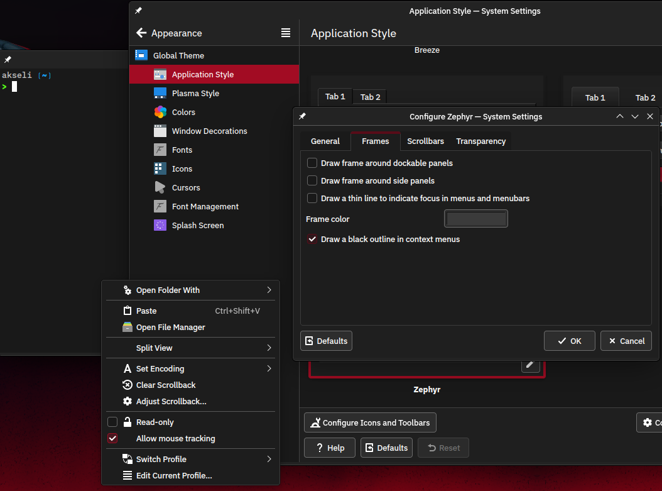Enable Draw frame around side panels
Viewport: 662px width, 491px height.
click(312, 180)
